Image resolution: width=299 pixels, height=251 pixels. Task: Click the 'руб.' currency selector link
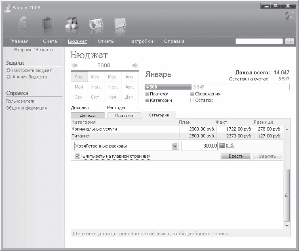click(x=230, y=146)
